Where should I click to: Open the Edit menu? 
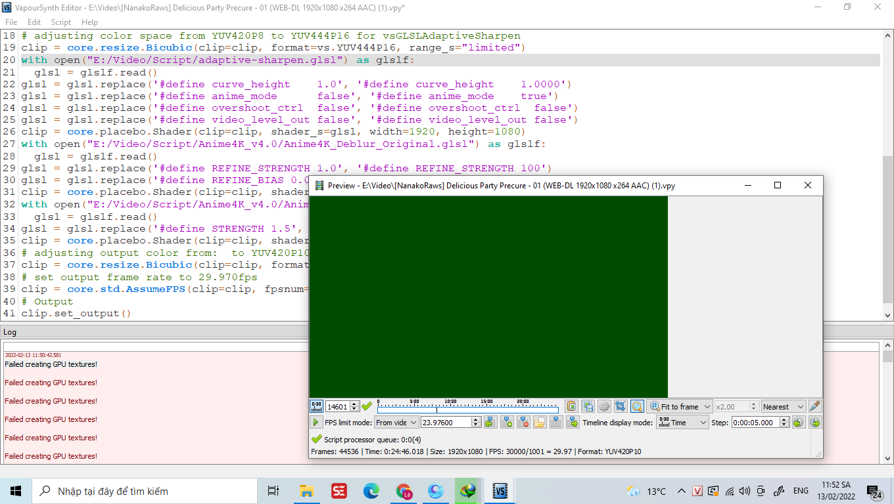[x=34, y=22]
